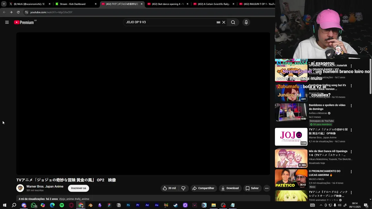Click the O PRONUNCIAMENTO DO LUCAS AMORIM title
372x209 pixels.
pyautogui.click(x=325, y=173)
